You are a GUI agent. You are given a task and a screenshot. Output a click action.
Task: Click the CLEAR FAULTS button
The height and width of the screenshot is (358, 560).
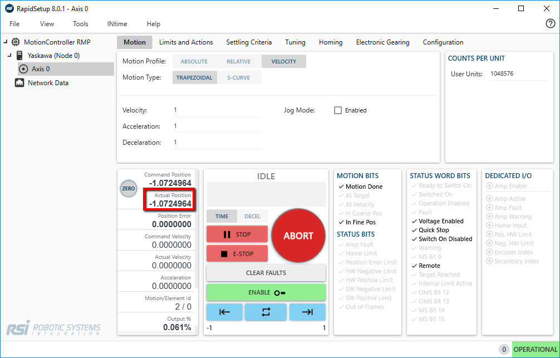click(266, 273)
